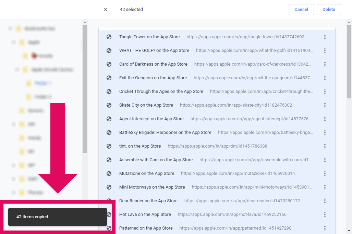Click the mutazione apps.apple.com URL

coord(238,174)
